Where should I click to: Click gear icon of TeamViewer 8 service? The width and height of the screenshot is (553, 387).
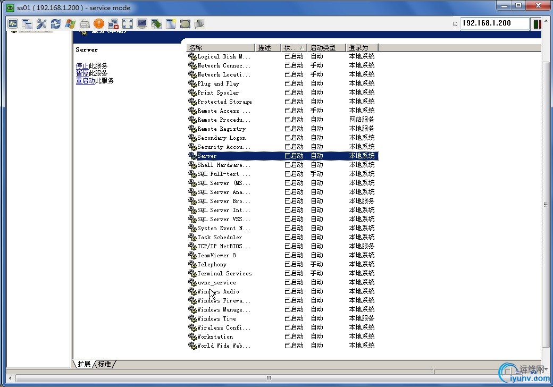pyautogui.click(x=192, y=255)
